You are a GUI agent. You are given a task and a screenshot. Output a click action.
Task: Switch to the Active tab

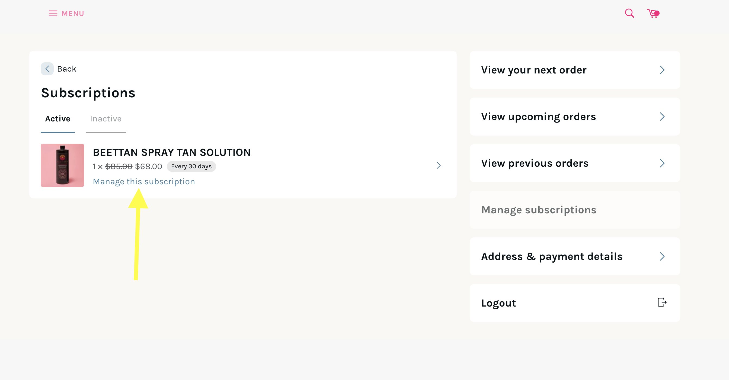pos(58,119)
